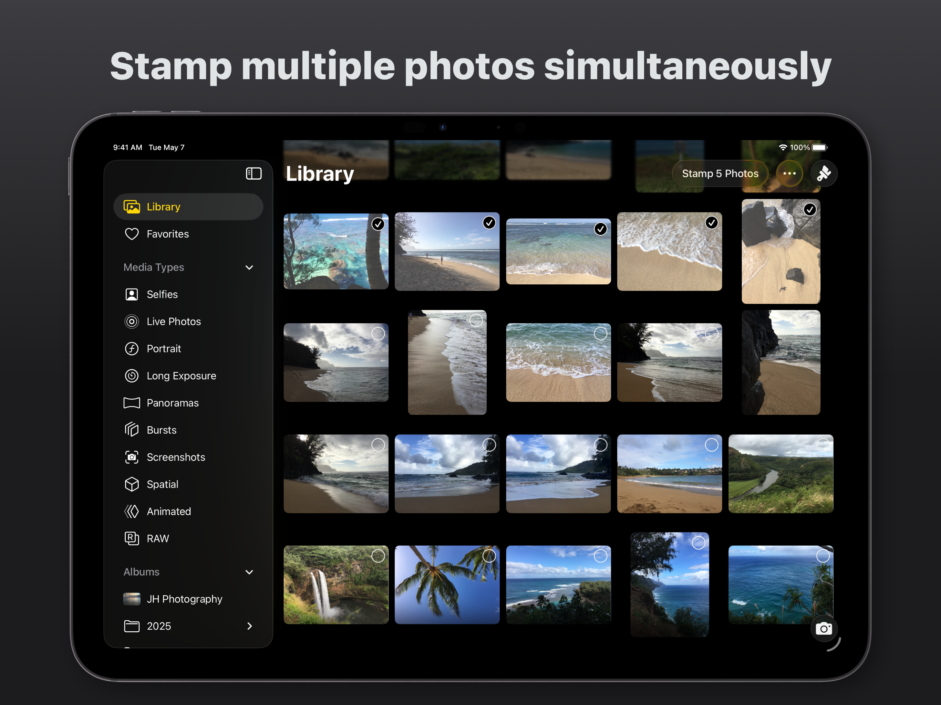Deselect the checked rocks-and-sand photo
This screenshot has width=941, height=705.
click(x=809, y=210)
